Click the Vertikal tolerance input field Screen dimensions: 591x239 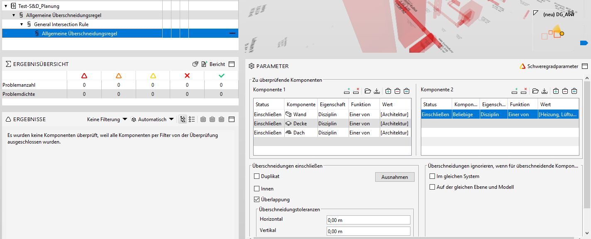368,231
